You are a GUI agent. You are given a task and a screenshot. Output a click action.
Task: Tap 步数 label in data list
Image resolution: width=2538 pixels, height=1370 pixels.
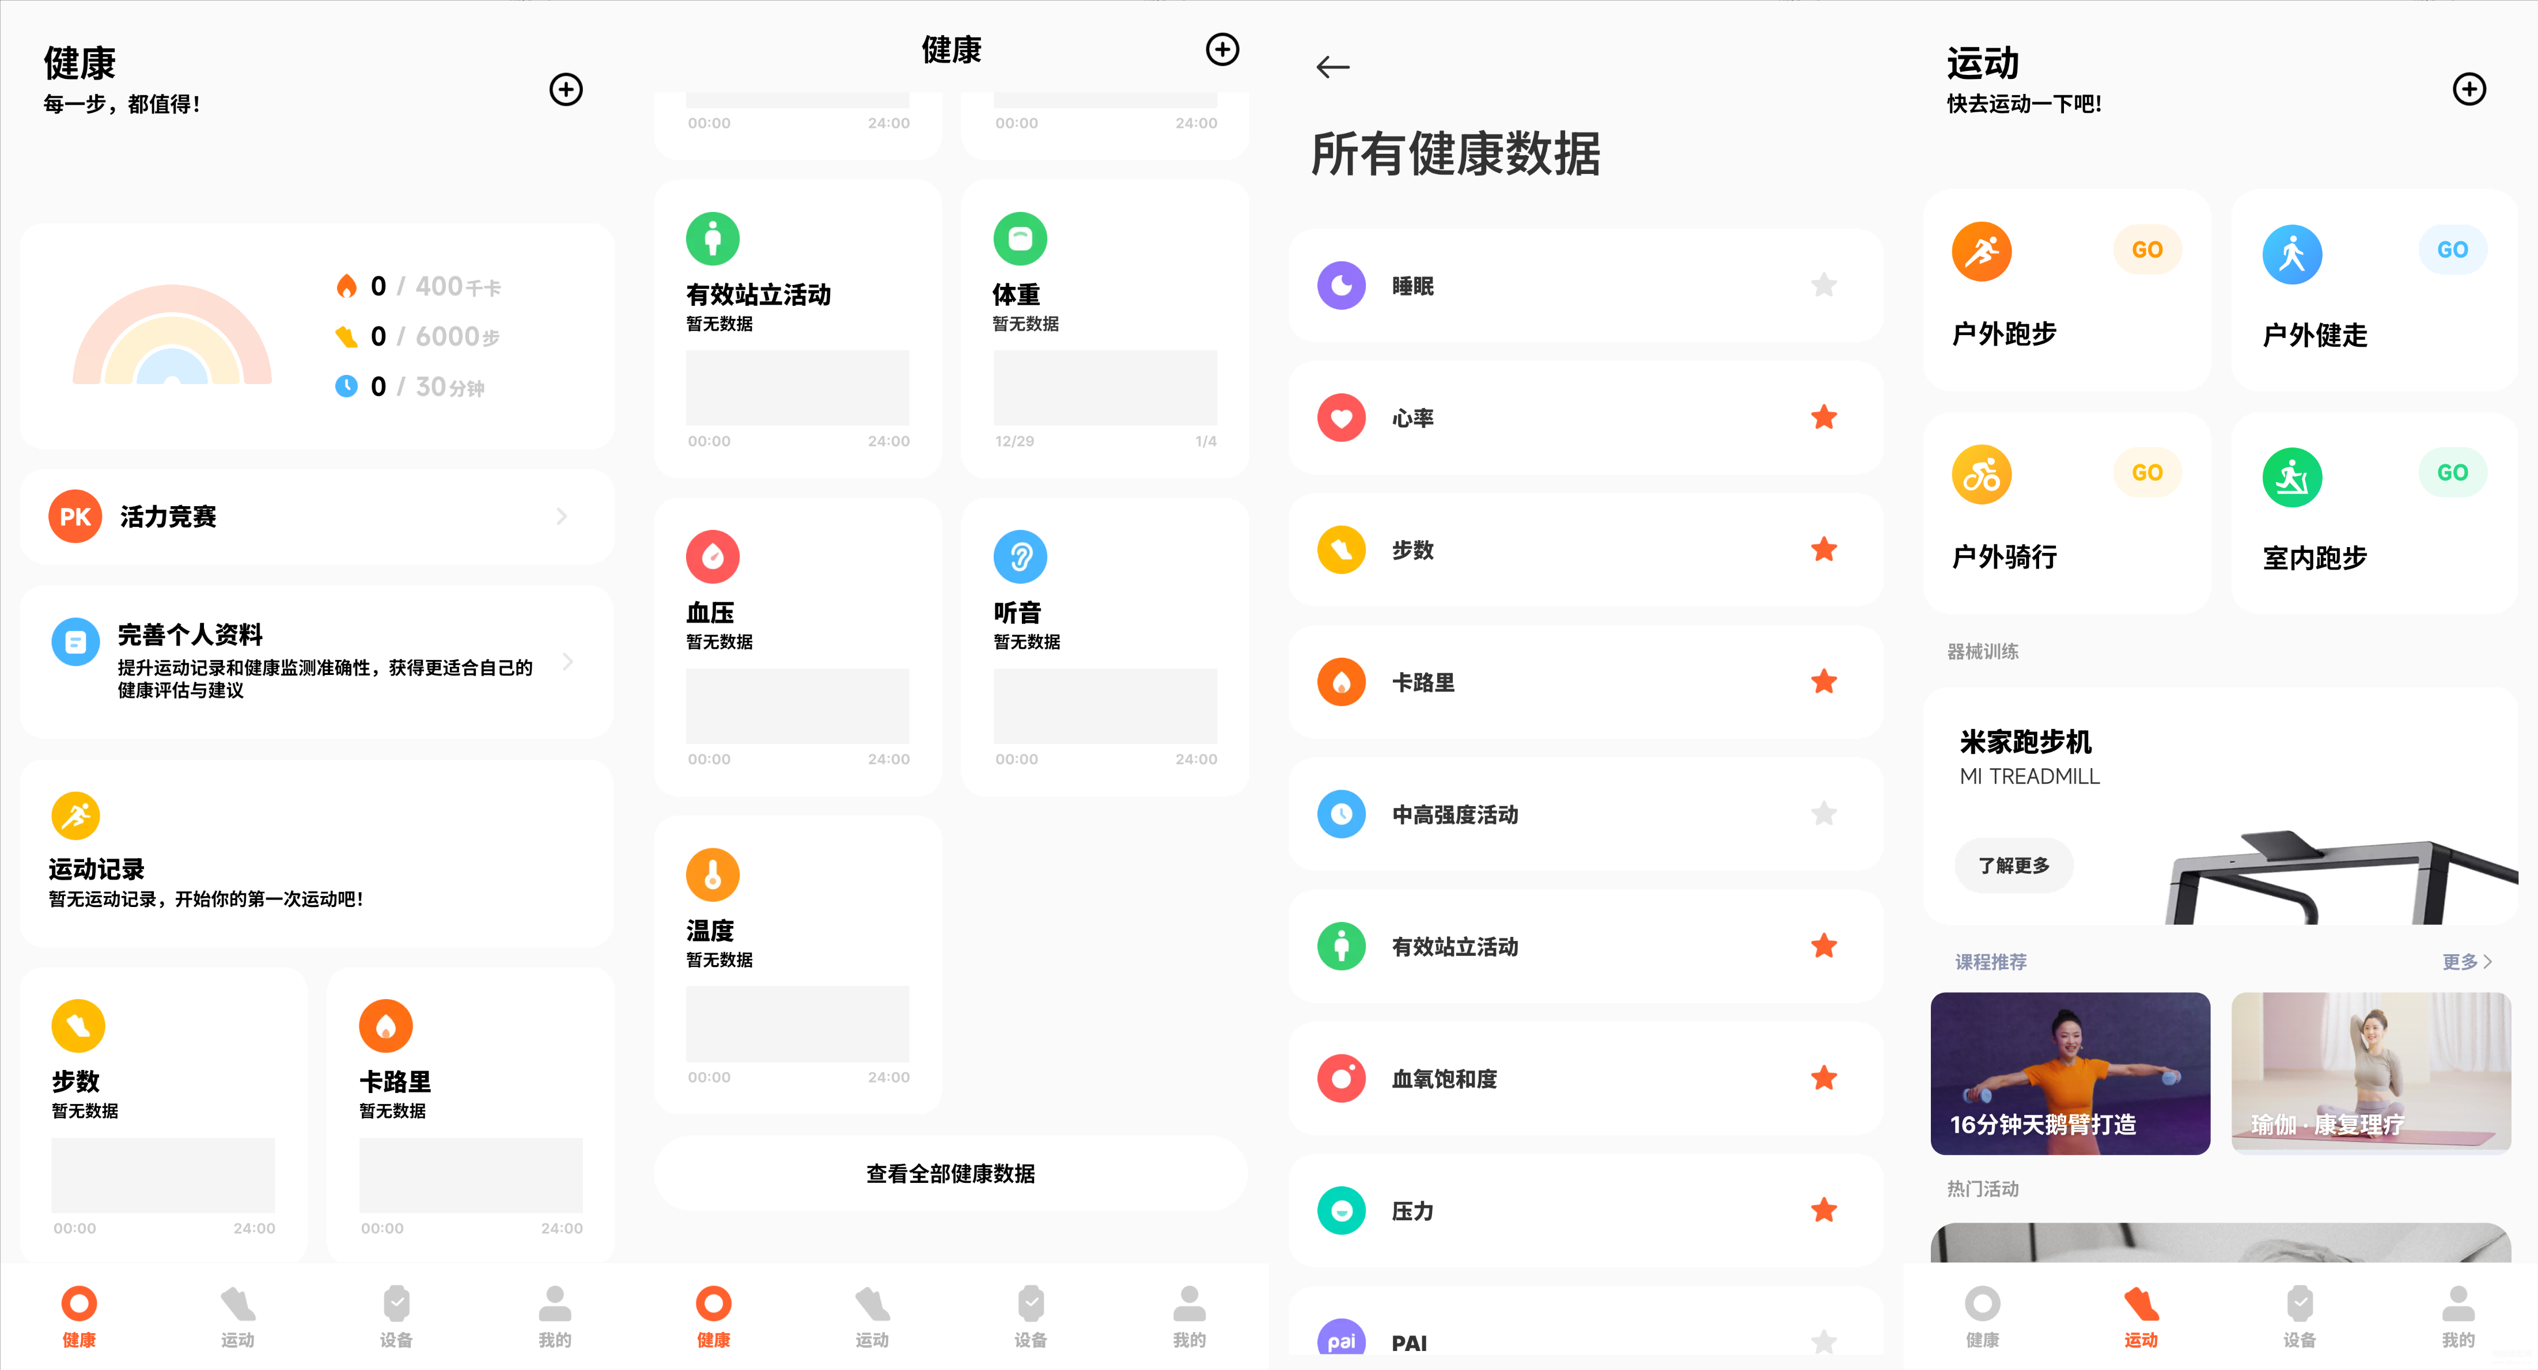click(x=1412, y=549)
